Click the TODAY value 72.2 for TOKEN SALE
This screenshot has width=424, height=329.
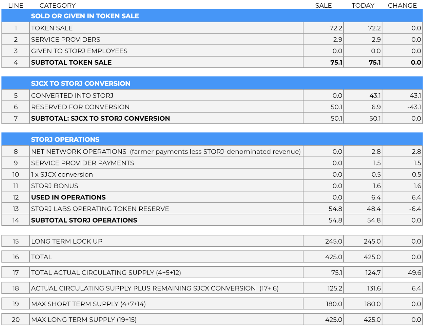(374, 28)
